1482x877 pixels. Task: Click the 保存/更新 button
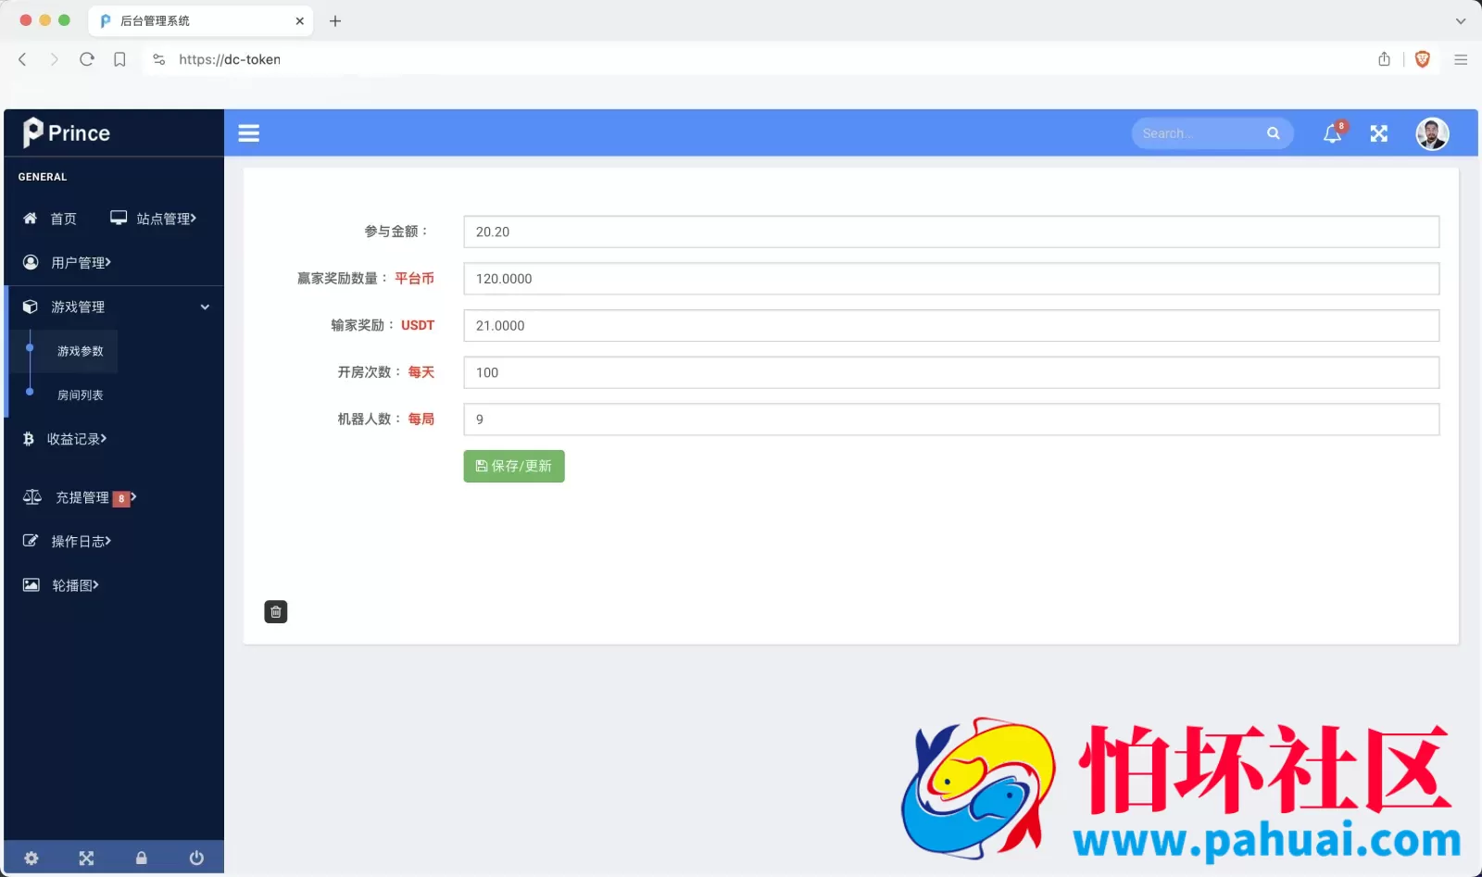pos(514,466)
